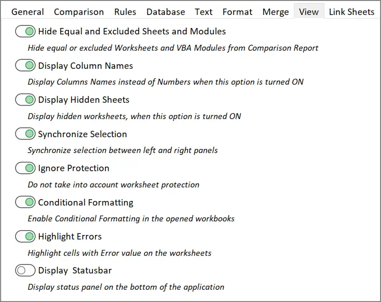Turn off Ignore Protection toggle
This screenshot has width=381, height=302.
(25, 168)
